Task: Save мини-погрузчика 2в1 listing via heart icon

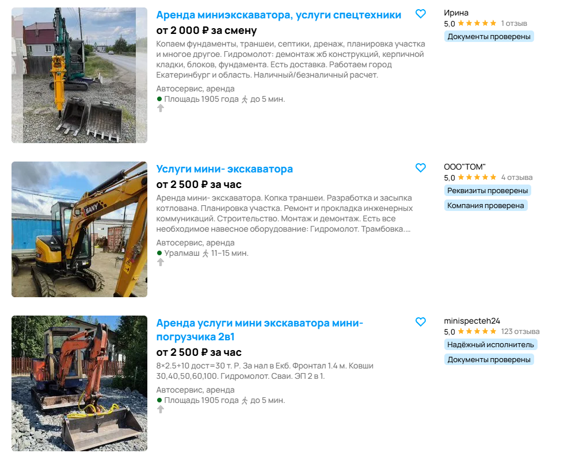Action: click(x=421, y=322)
